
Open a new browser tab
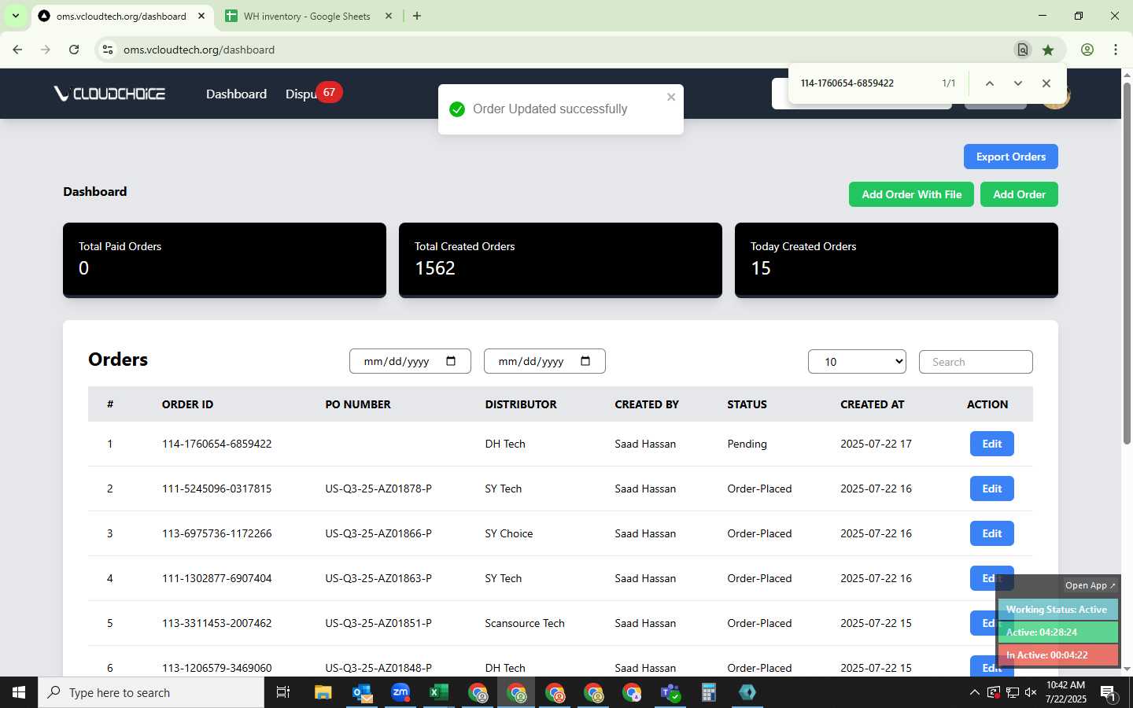417,16
